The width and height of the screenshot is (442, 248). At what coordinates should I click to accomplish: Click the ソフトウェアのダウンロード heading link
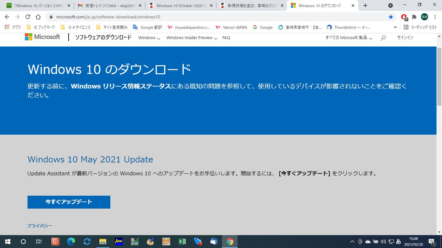(103, 37)
